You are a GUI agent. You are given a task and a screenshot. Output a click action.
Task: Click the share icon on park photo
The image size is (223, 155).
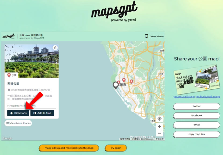tap(55, 48)
